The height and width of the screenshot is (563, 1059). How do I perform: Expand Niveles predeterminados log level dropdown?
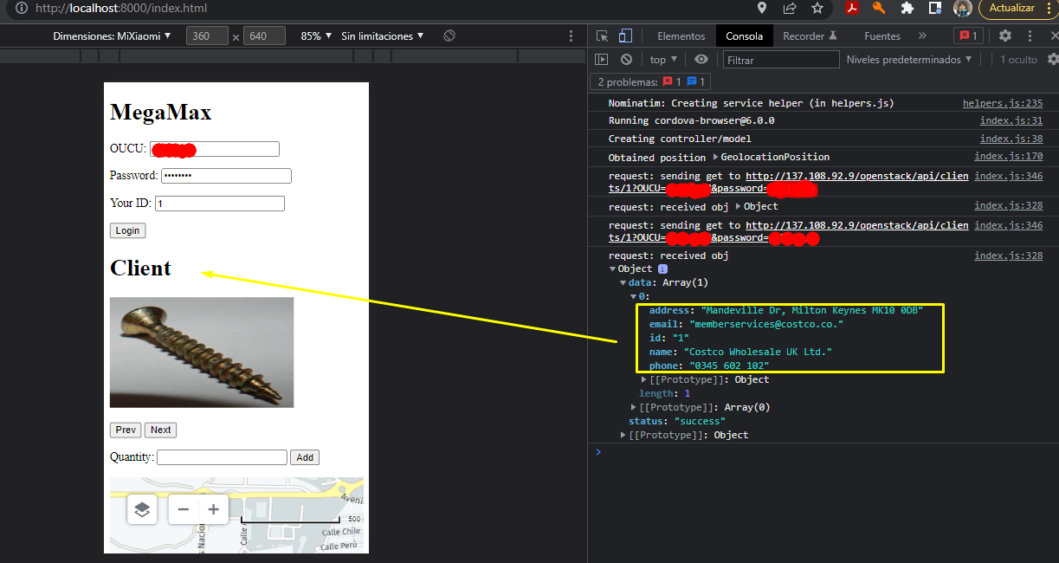click(908, 60)
